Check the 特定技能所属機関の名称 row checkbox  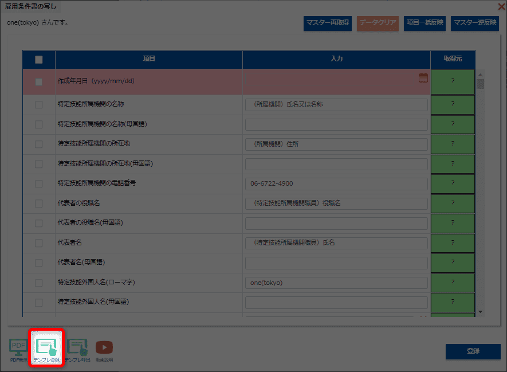click(39, 104)
